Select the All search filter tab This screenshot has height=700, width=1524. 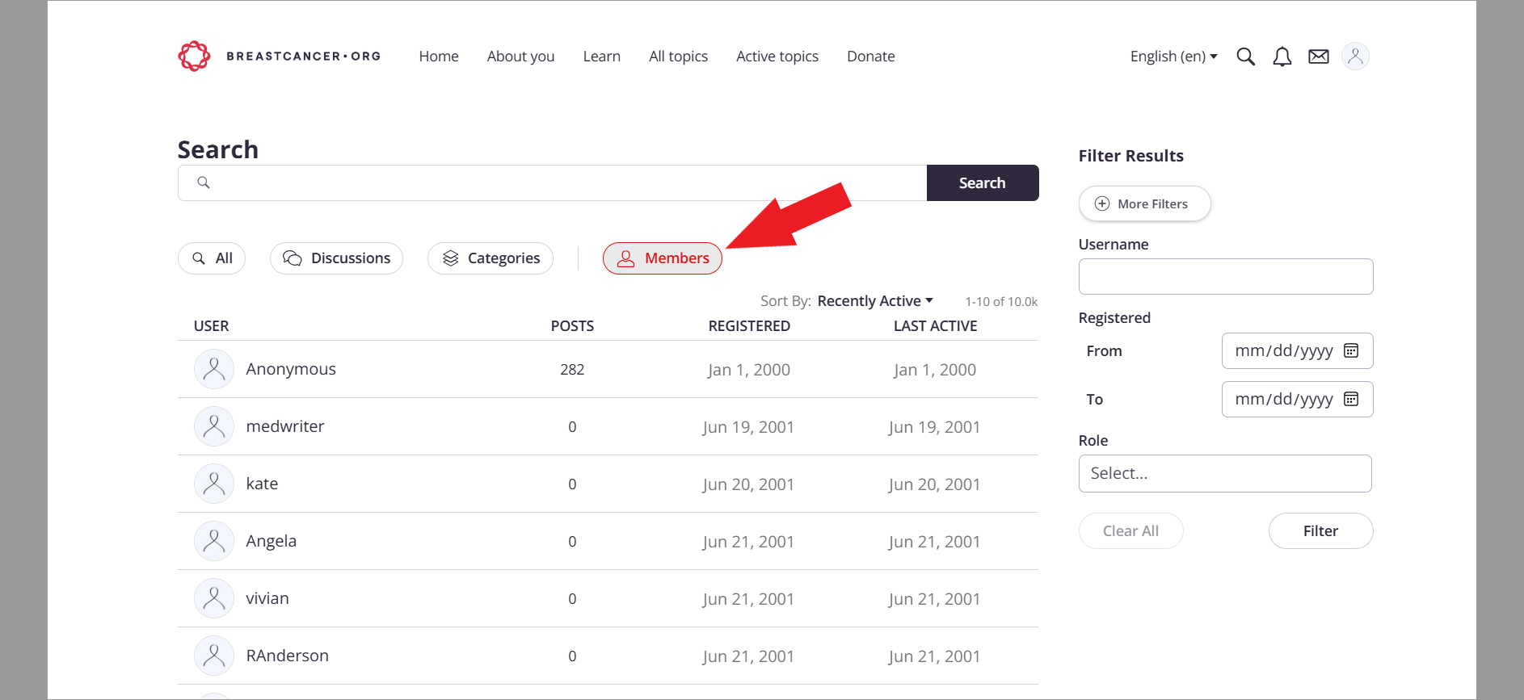(212, 258)
